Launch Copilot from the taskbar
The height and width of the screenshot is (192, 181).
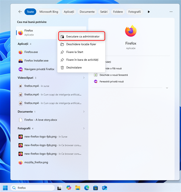69,188
